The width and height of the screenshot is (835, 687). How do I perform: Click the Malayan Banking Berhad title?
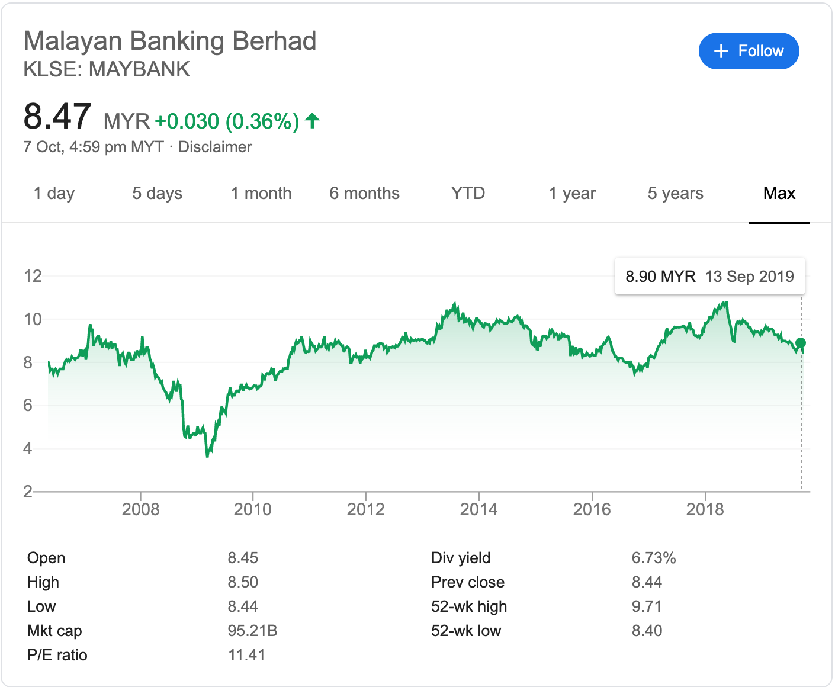click(x=170, y=41)
